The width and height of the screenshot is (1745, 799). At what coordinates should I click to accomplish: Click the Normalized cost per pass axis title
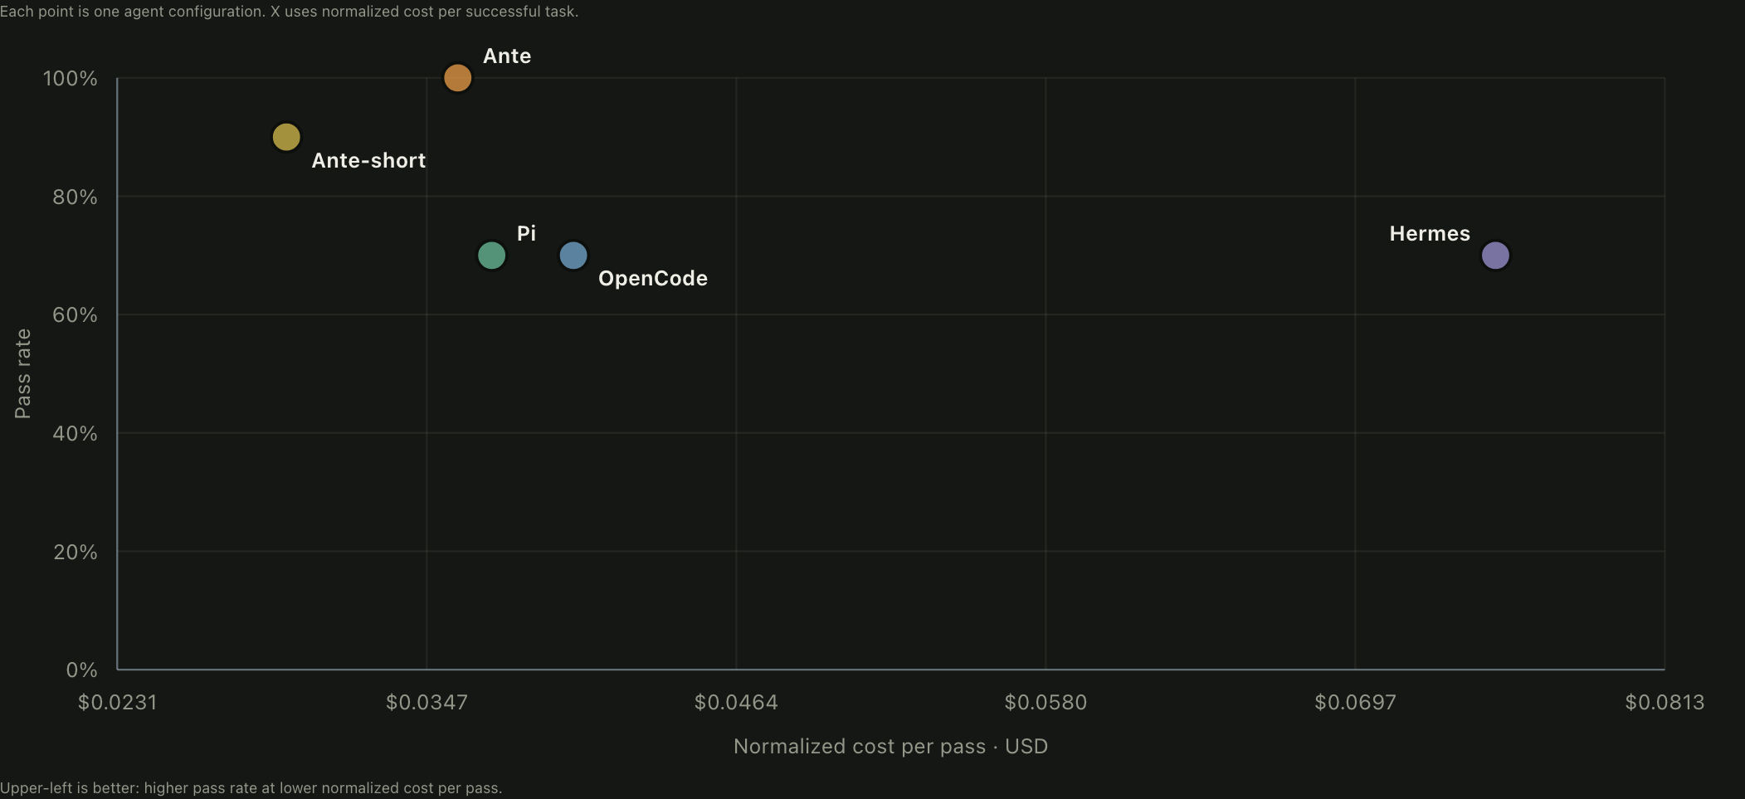tap(890, 747)
